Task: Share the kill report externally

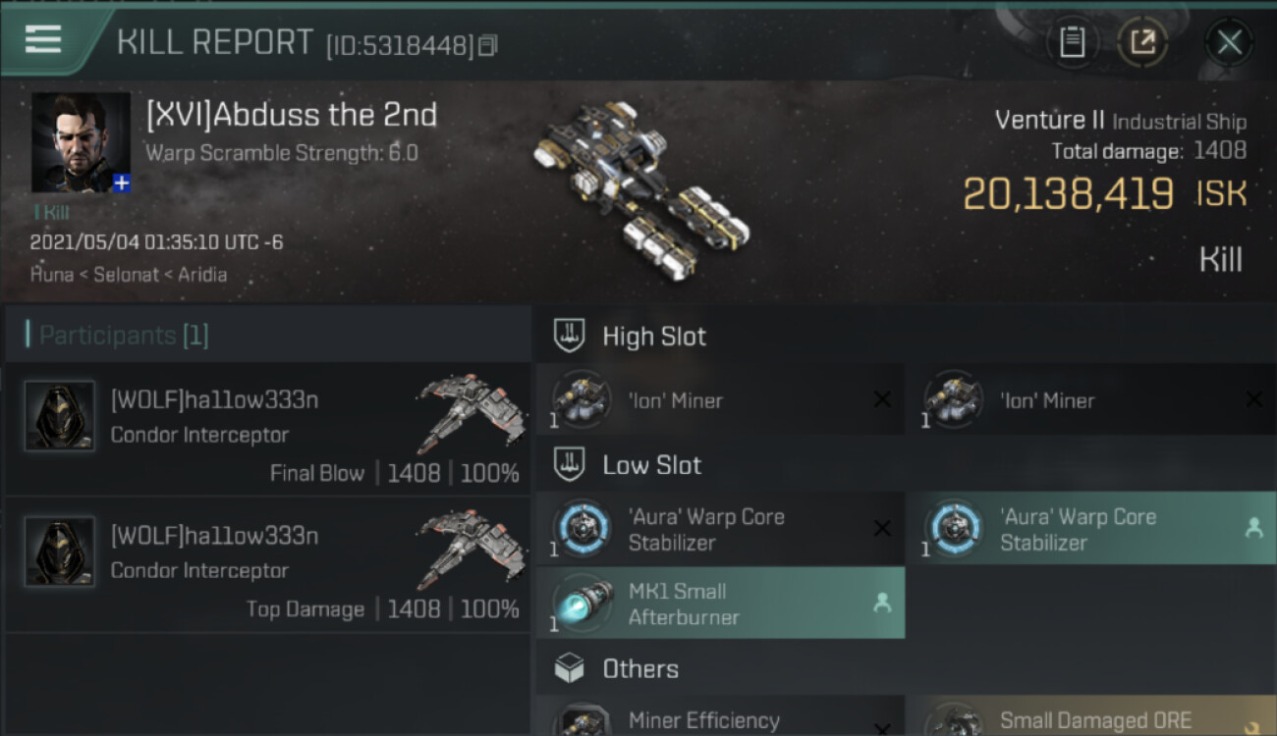Action: 1142,42
